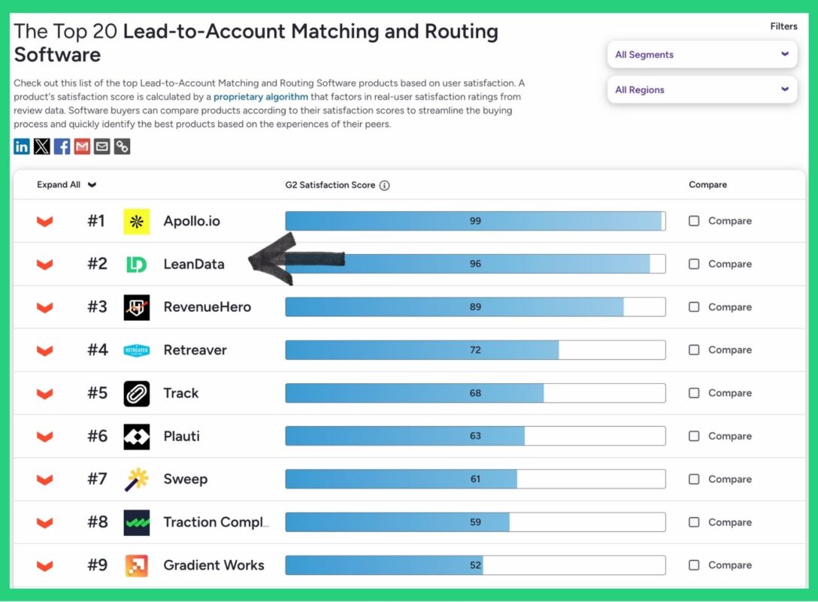Open the All Regions dropdown
Viewport: 818px width, 602px height.
(701, 89)
